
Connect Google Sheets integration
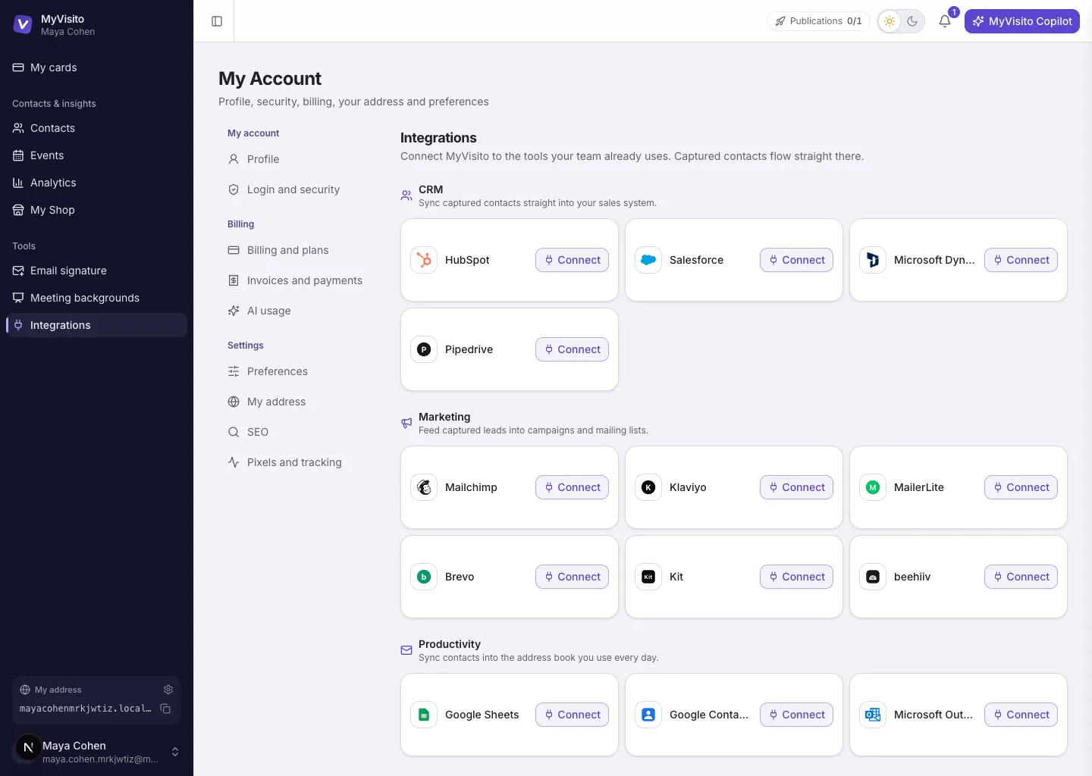572,715
